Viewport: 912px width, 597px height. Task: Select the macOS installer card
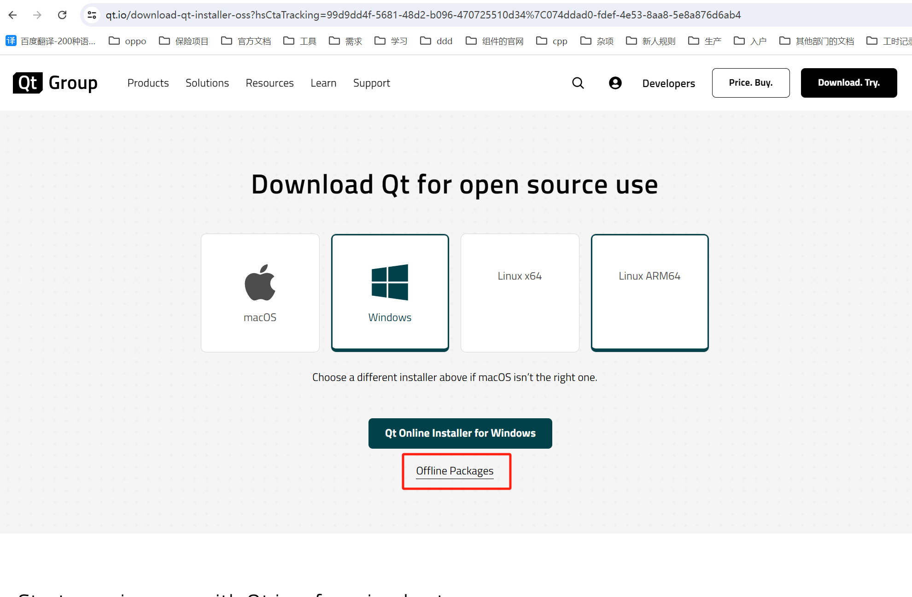[x=260, y=293]
